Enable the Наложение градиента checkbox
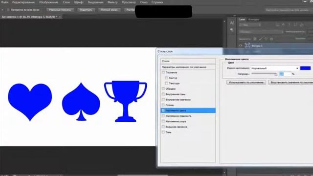Screen dimensions: 313x176 coord(163,116)
